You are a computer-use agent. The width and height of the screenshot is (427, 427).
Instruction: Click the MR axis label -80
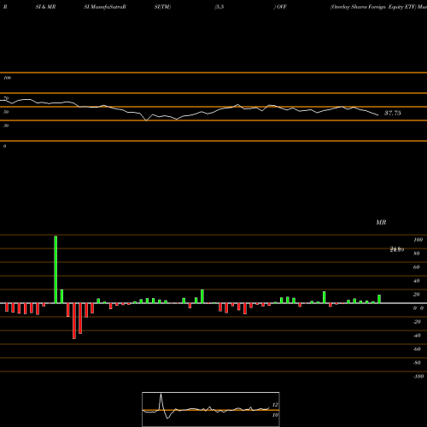(417, 363)
